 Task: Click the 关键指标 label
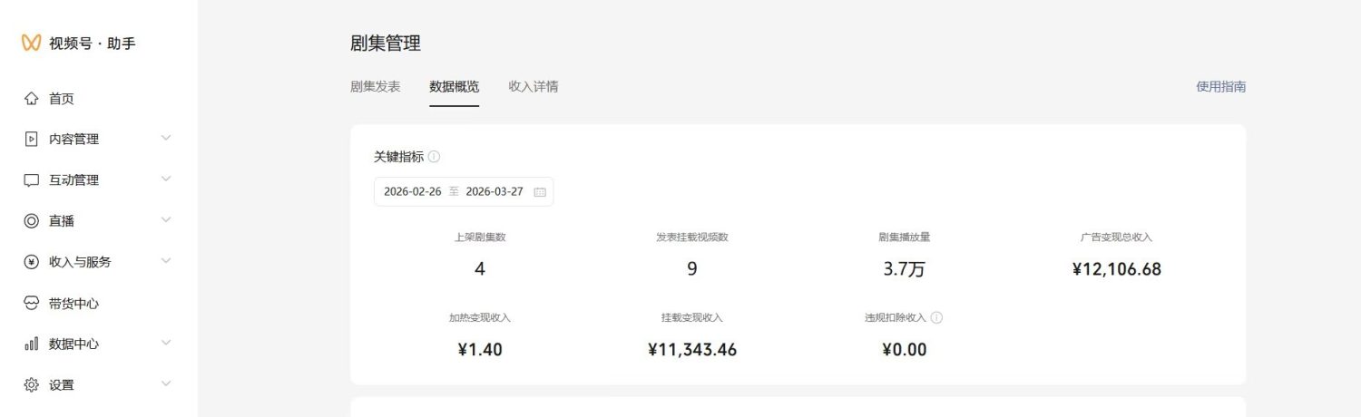tap(398, 157)
